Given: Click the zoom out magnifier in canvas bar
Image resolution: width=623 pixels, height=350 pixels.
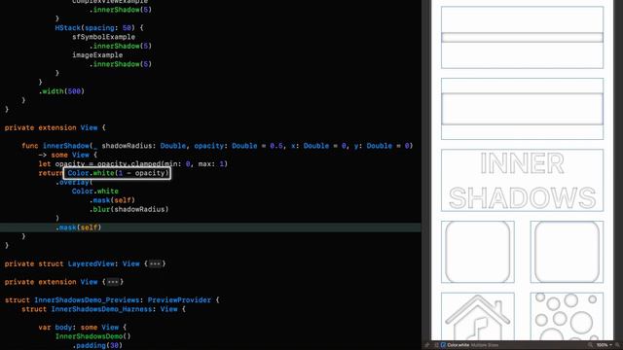Looking at the screenshot, I should (x=590, y=345).
